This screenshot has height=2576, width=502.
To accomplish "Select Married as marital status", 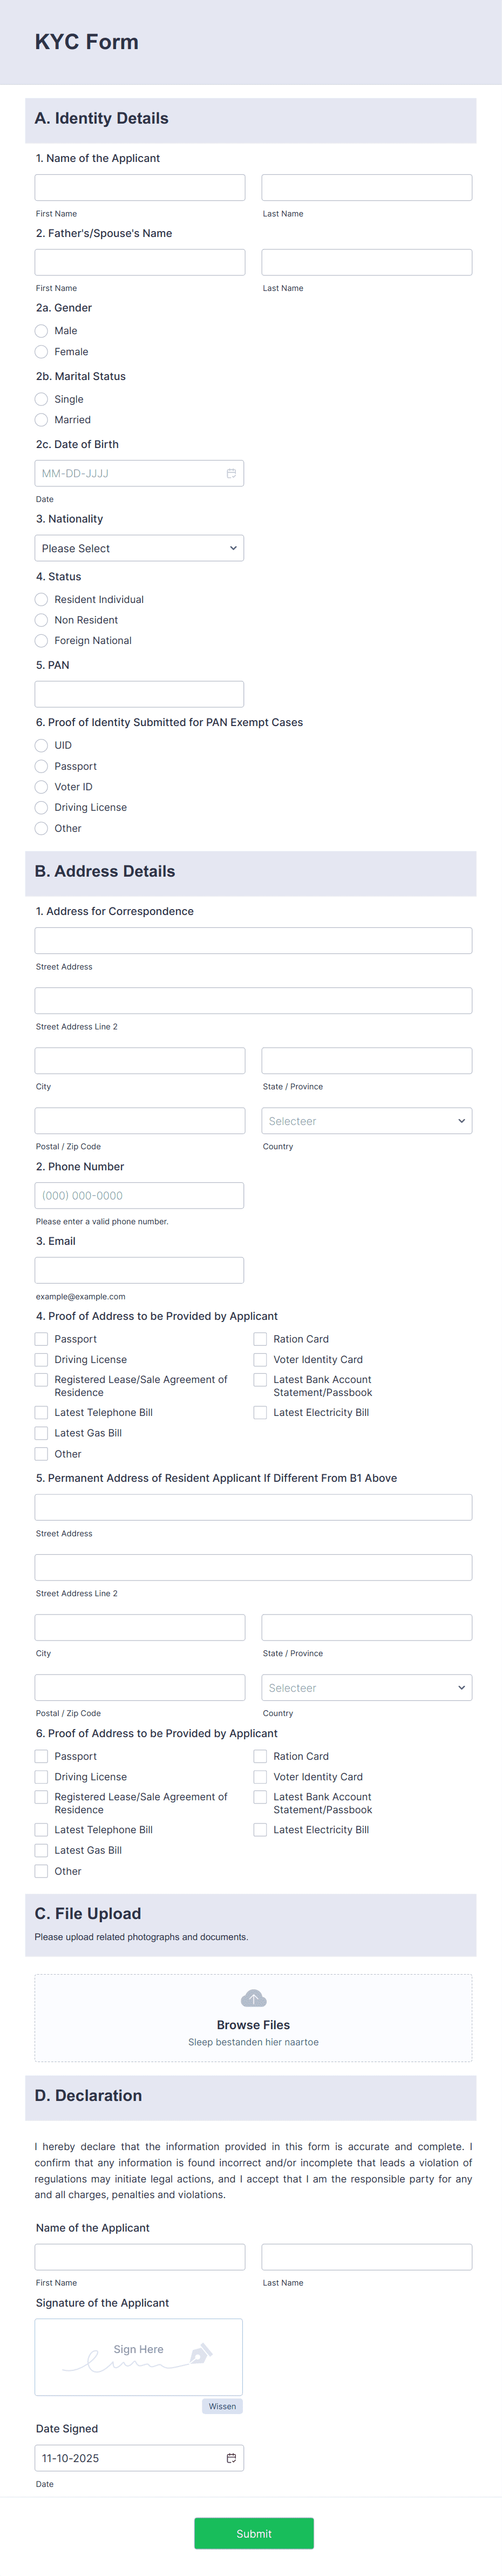I will tap(41, 419).
